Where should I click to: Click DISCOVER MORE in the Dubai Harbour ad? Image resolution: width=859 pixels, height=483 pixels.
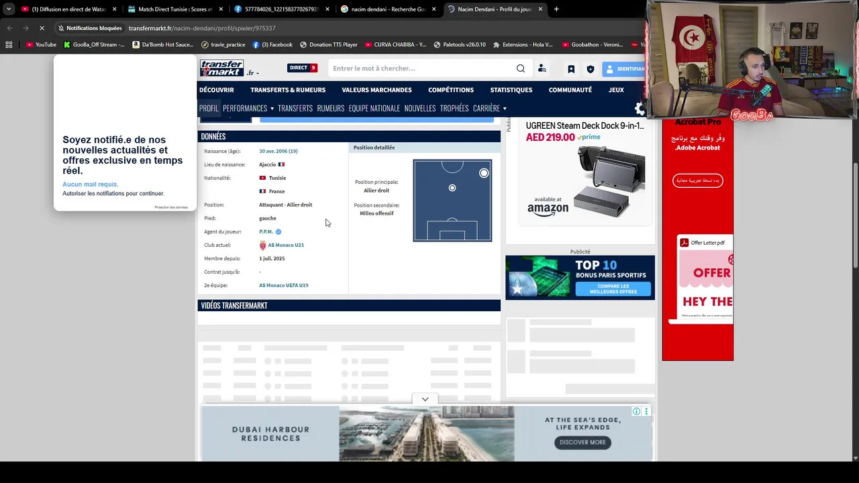(x=583, y=442)
